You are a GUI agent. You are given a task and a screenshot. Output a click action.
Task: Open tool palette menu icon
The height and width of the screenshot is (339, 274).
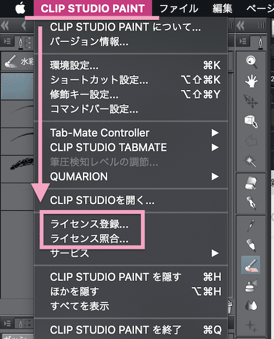tap(243, 41)
